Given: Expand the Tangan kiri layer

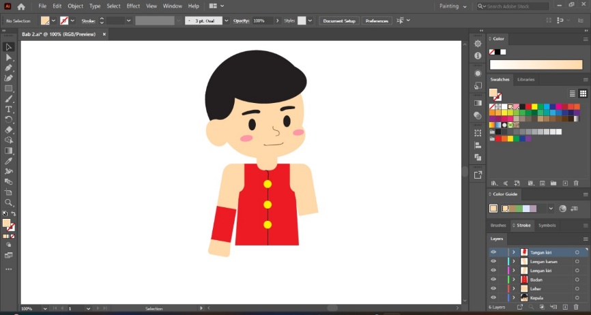Looking at the screenshot, I should pyautogui.click(x=513, y=252).
